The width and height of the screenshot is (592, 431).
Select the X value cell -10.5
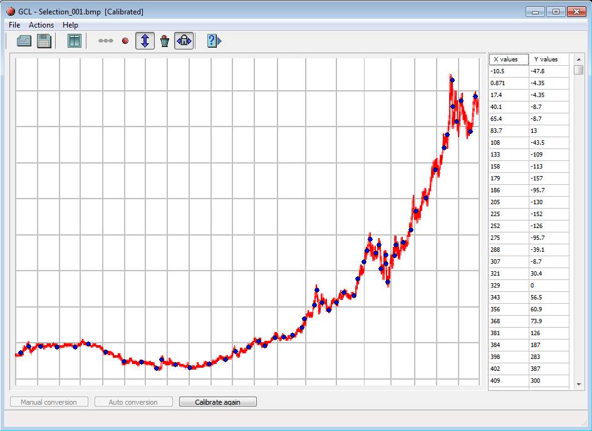[509, 71]
